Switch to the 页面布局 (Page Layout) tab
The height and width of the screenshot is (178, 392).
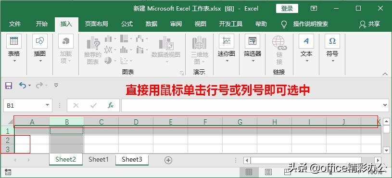[x=96, y=24]
